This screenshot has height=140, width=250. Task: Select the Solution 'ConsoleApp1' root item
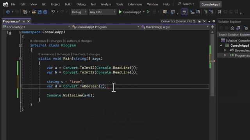pyautogui.click(x=235, y=40)
